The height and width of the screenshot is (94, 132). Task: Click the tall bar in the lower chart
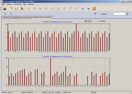[x=51, y=72]
